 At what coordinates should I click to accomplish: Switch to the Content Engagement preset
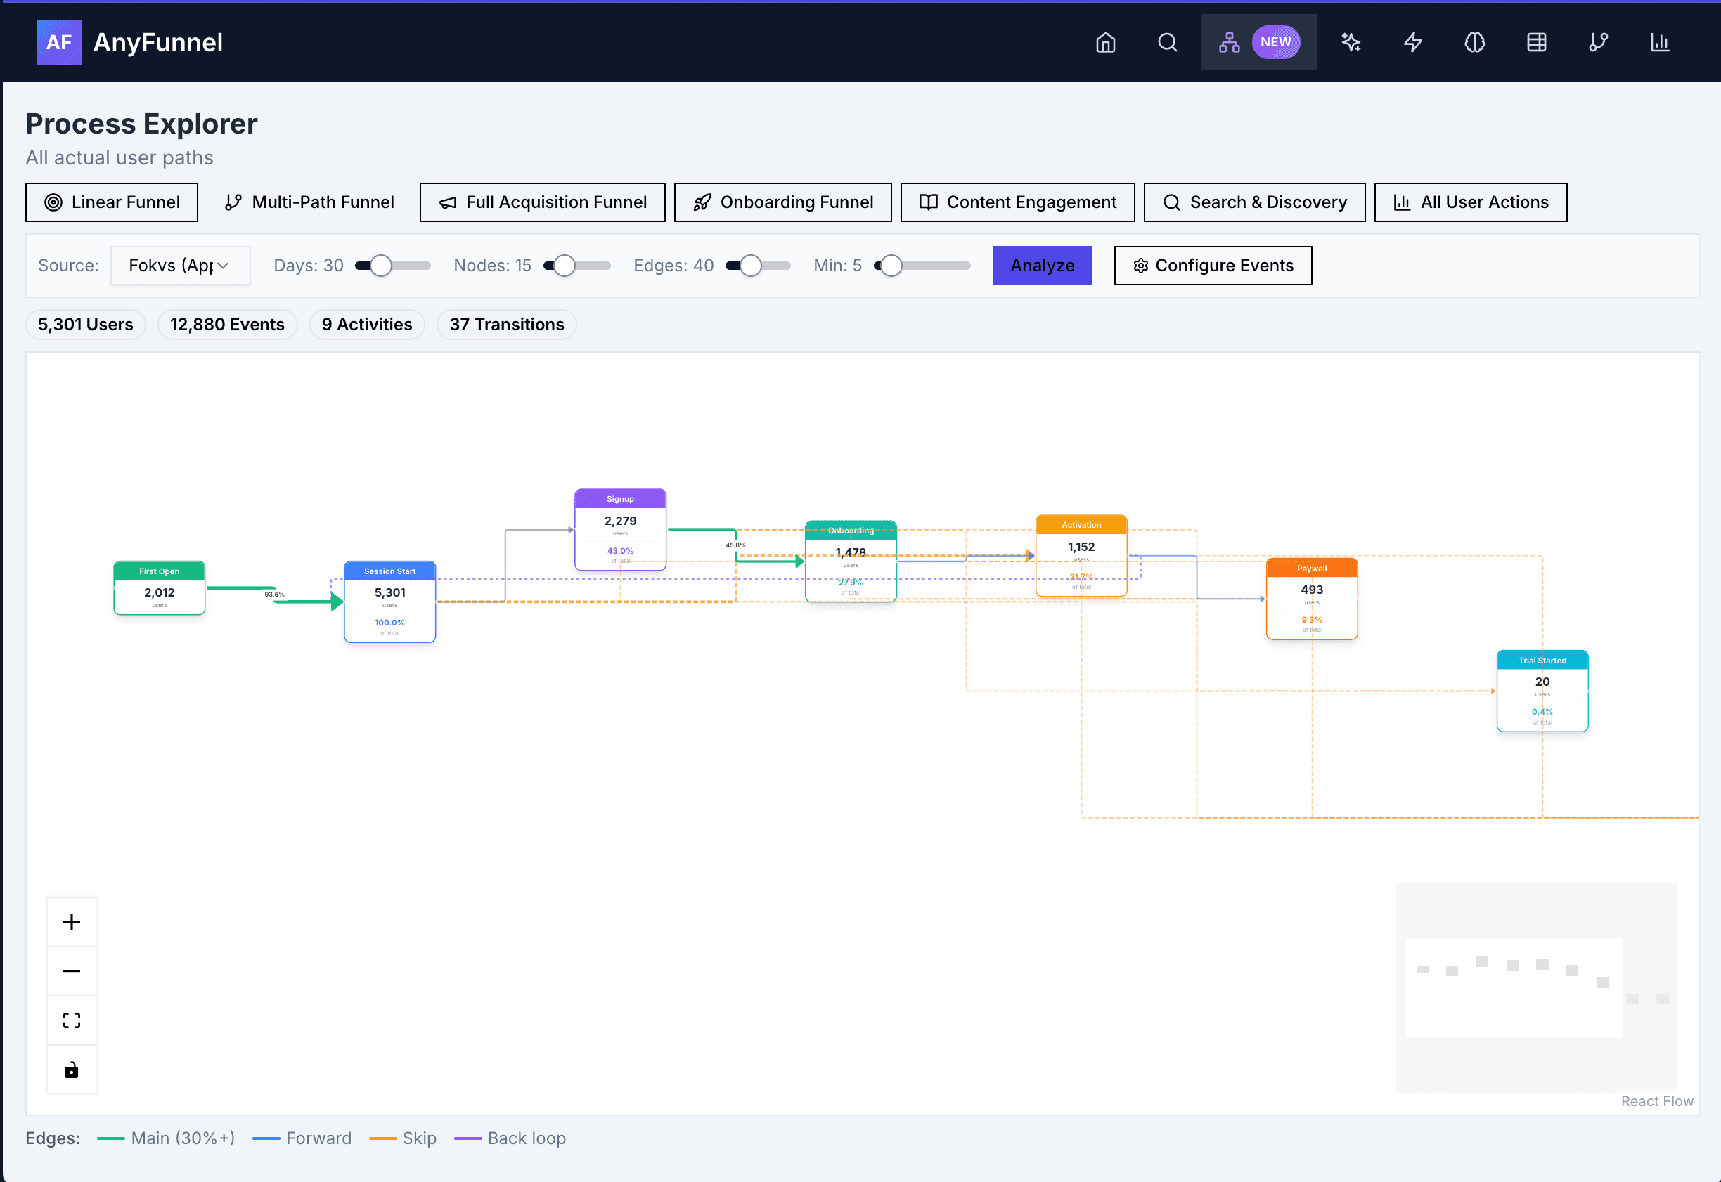[1017, 202]
